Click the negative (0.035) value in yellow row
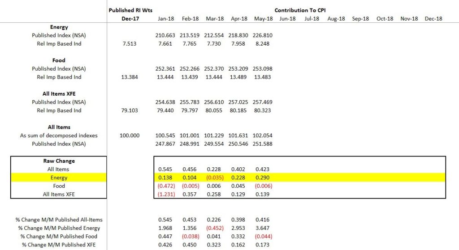This screenshot has height=250, width=459. click(215, 178)
